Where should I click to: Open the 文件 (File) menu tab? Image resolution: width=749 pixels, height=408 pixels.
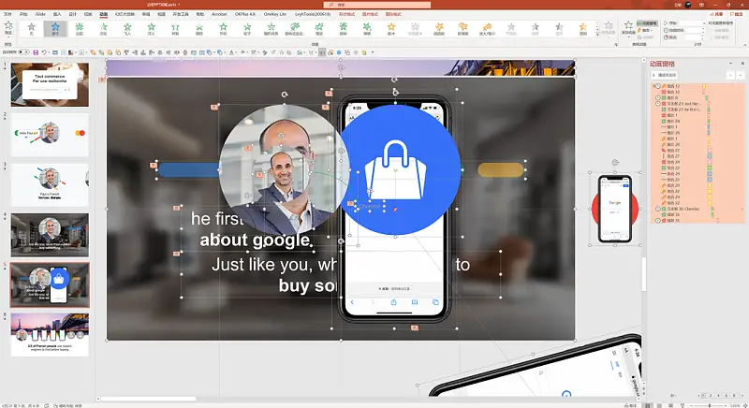coord(7,14)
